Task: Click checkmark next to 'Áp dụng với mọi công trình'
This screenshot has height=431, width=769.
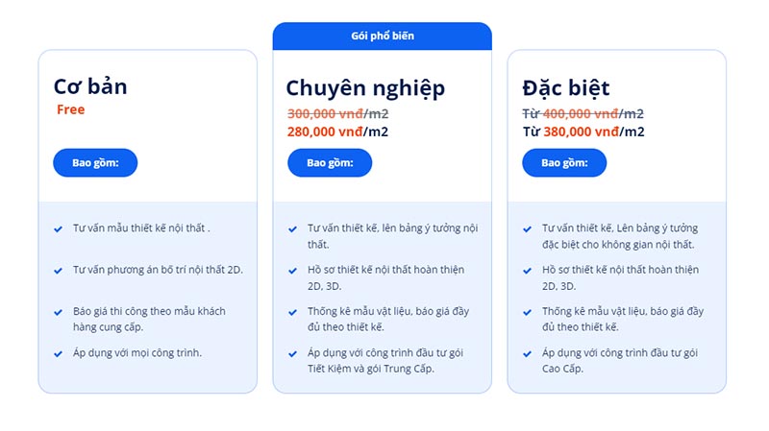Action: tap(60, 353)
